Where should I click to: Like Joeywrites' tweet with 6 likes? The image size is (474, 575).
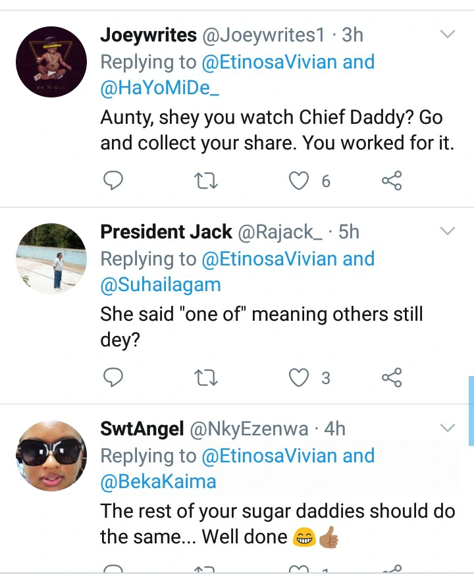[300, 181]
